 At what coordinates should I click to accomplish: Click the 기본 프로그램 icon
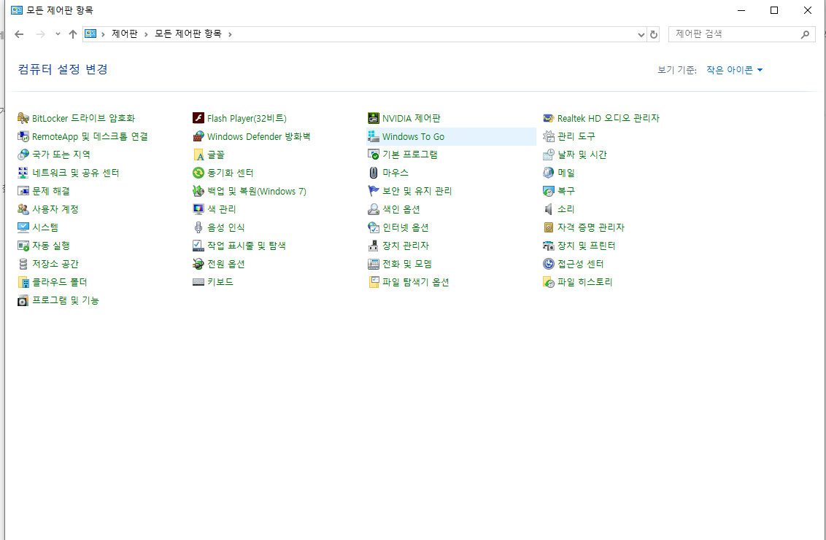(x=374, y=154)
